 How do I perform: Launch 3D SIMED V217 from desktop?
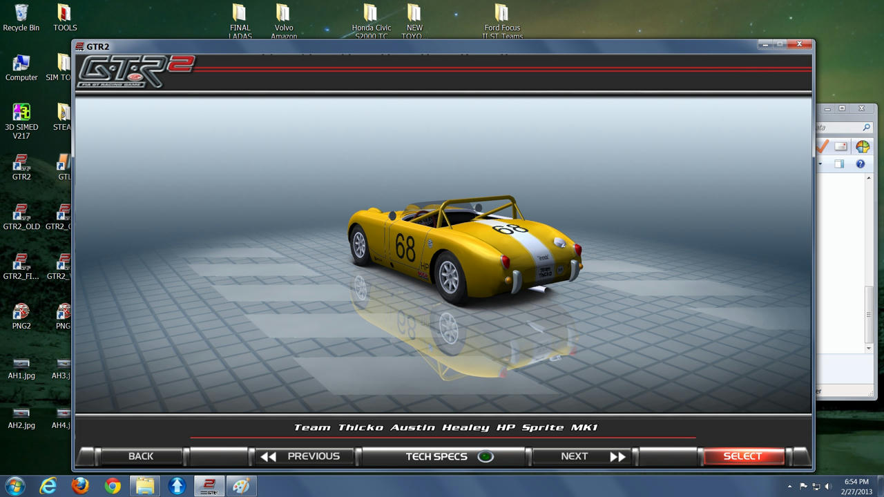(21, 121)
